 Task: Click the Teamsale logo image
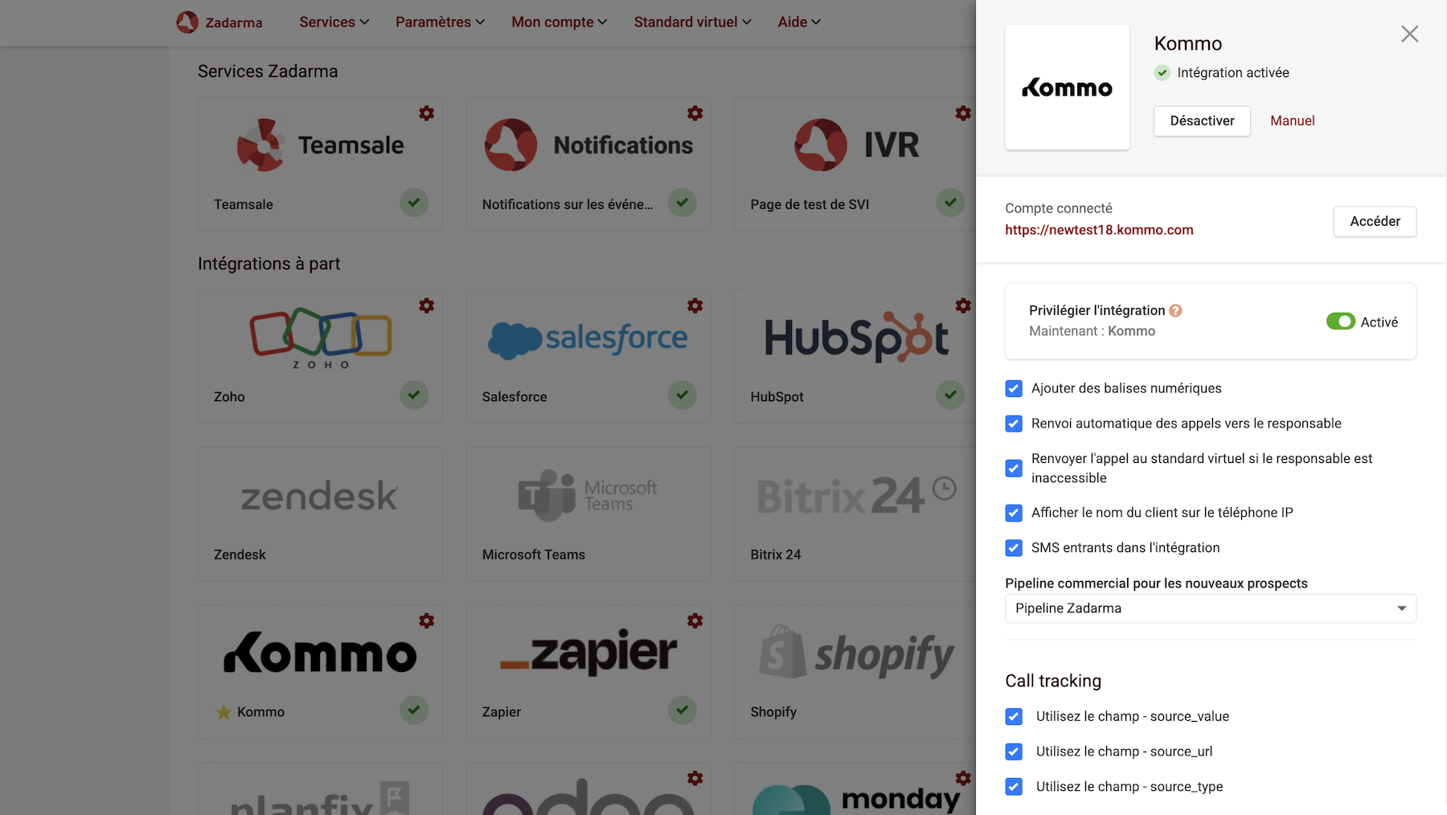coord(320,145)
